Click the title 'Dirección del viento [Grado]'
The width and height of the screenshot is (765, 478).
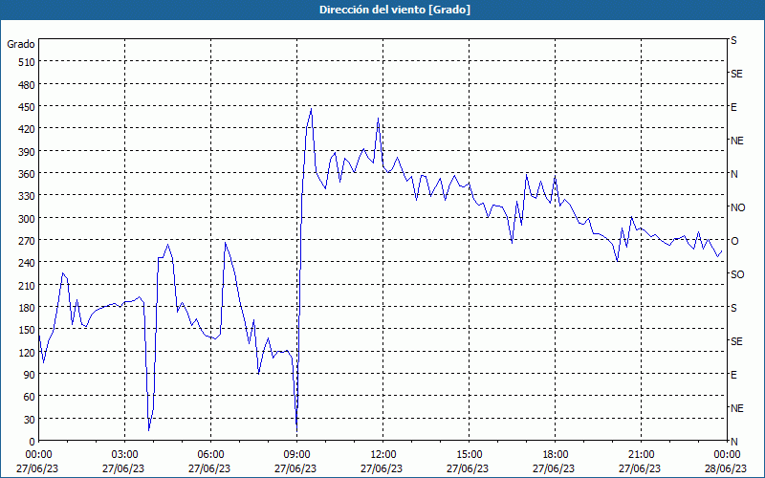(x=395, y=10)
